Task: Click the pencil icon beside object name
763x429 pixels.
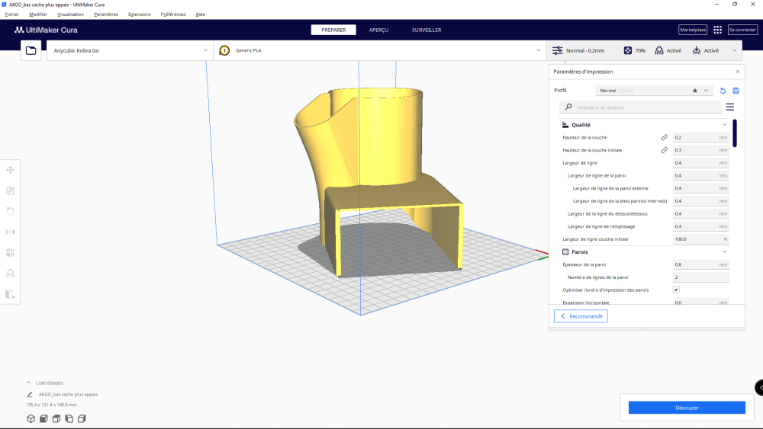Action: click(x=29, y=395)
